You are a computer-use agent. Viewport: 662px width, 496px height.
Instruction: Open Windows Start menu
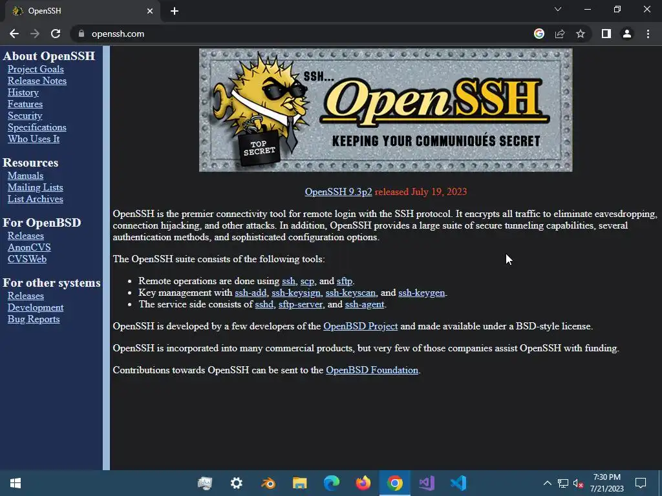point(16,483)
